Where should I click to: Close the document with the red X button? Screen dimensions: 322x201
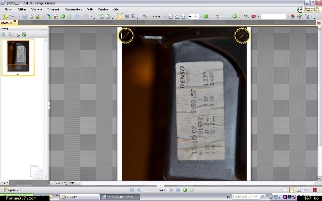pyautogui.click(x=319, y=23)
